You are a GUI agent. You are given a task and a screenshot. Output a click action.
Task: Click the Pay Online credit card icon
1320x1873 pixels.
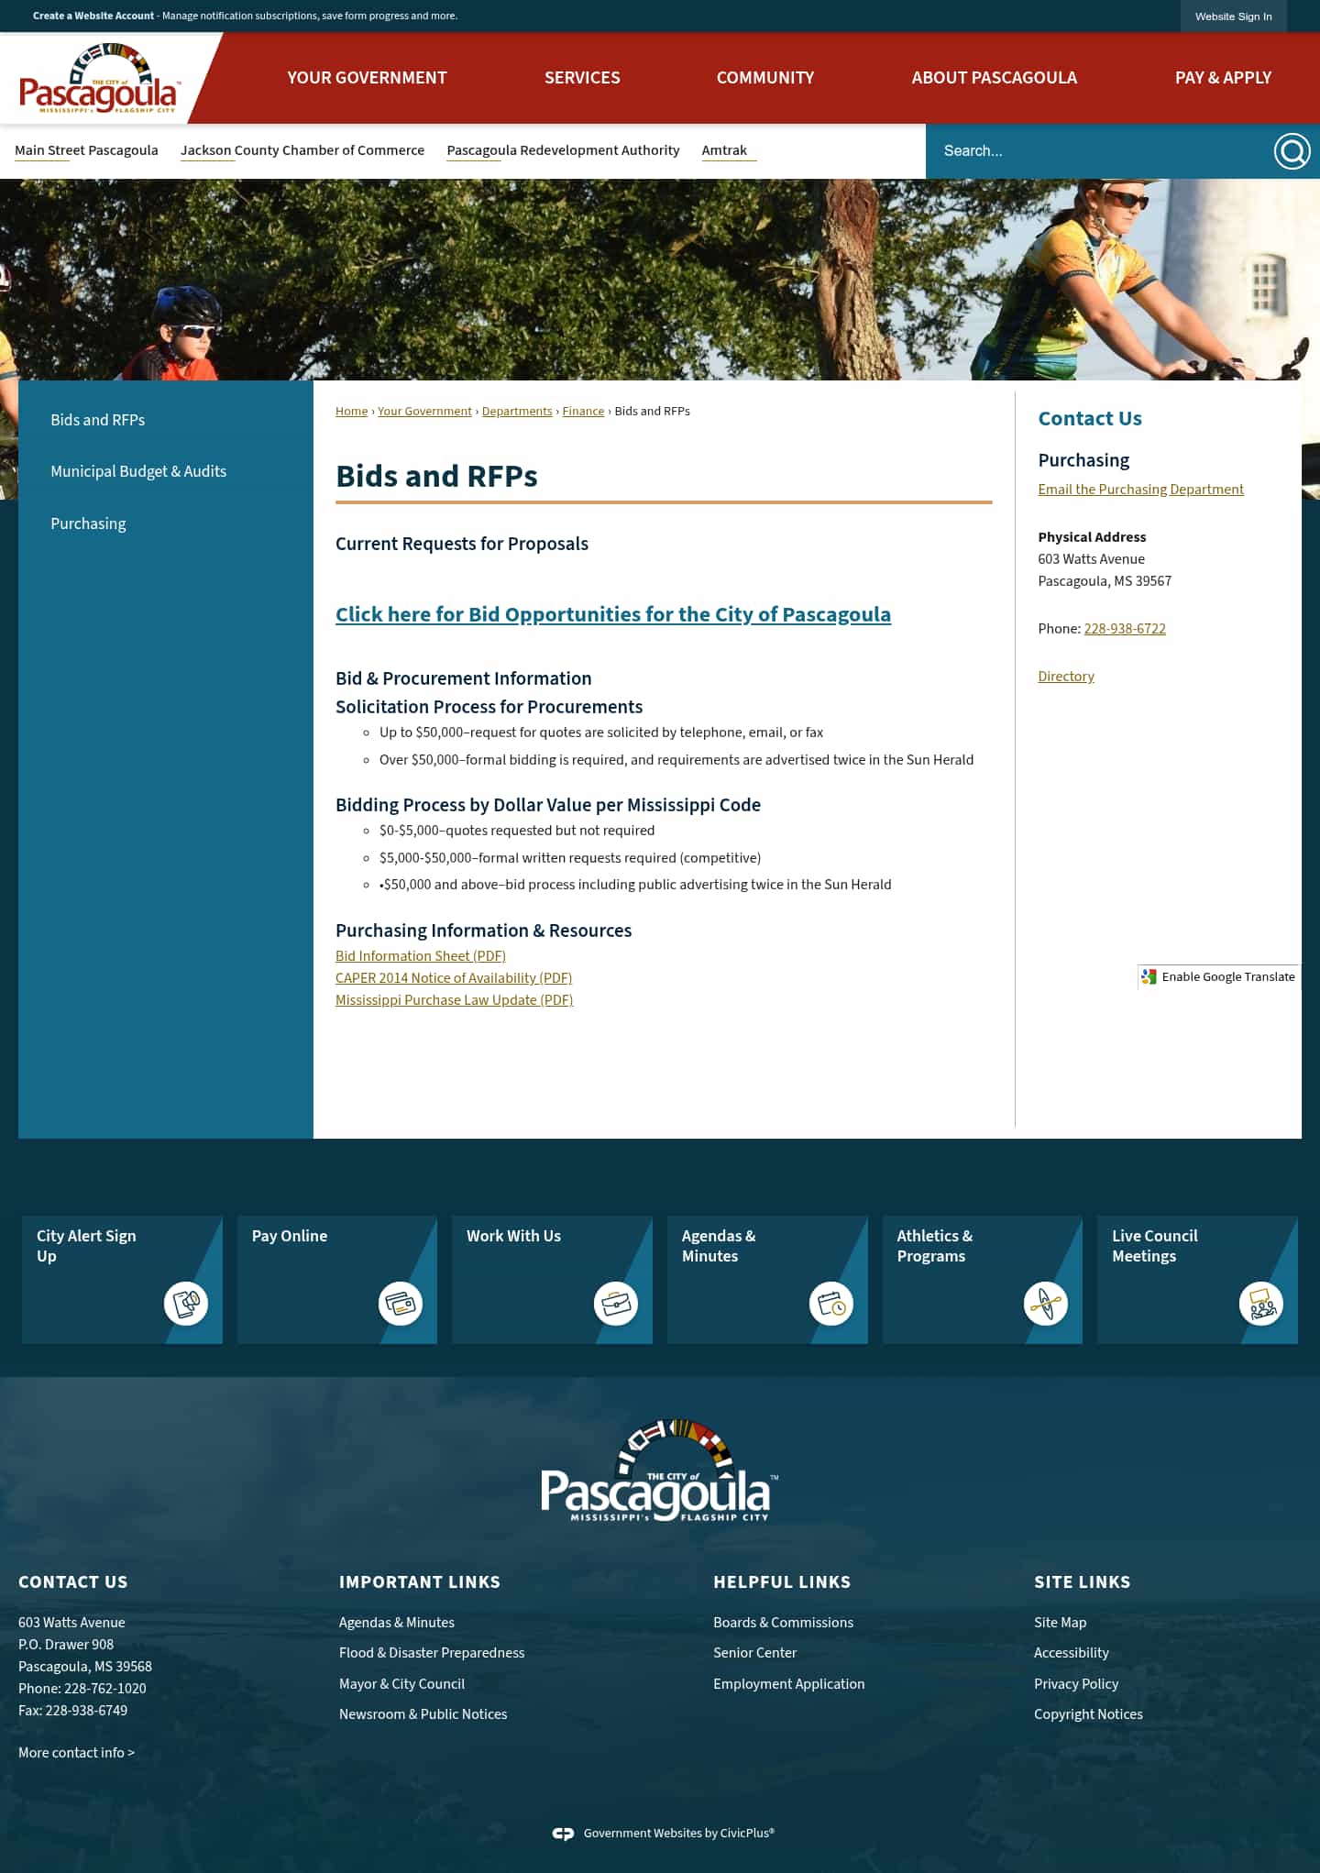tap(401, 1303)
